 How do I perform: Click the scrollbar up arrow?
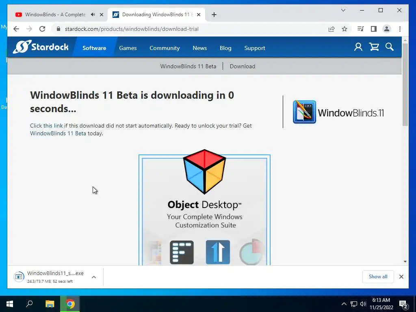click(x=405, y=40)
